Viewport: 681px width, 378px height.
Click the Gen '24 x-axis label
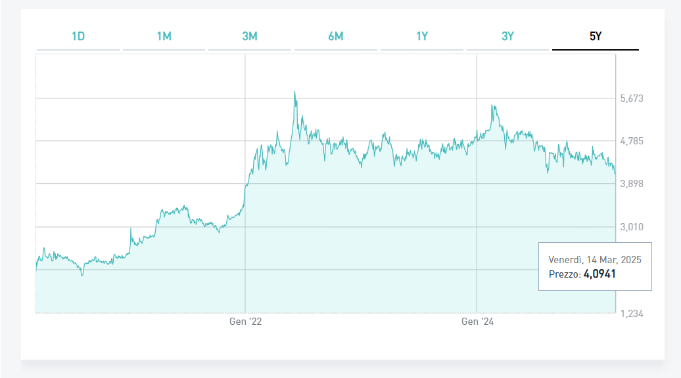pyautogui.click(x=477, y=322)
